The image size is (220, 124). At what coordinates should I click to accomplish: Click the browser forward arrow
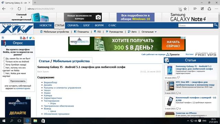coord(11,9)
